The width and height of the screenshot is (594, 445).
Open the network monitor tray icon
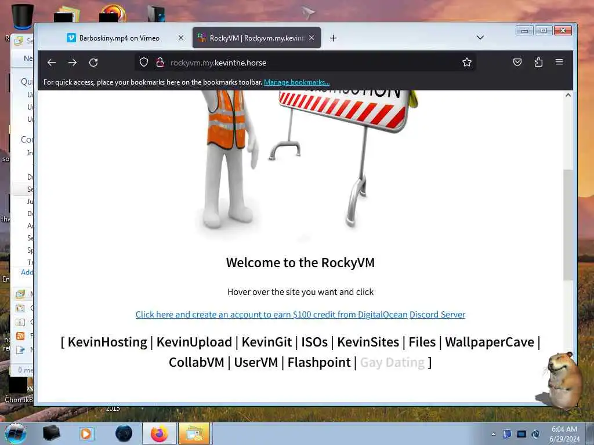(521, 434)
